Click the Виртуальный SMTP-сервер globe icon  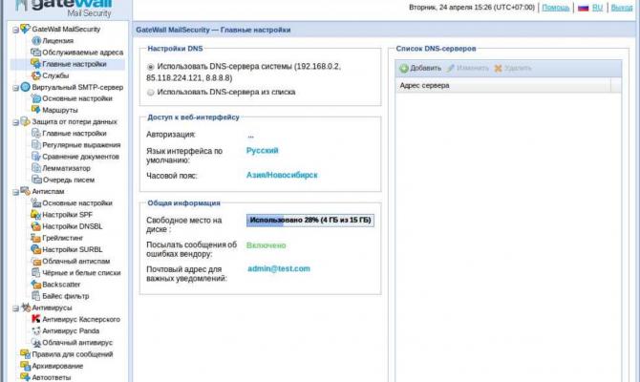(x=25, y=87)
